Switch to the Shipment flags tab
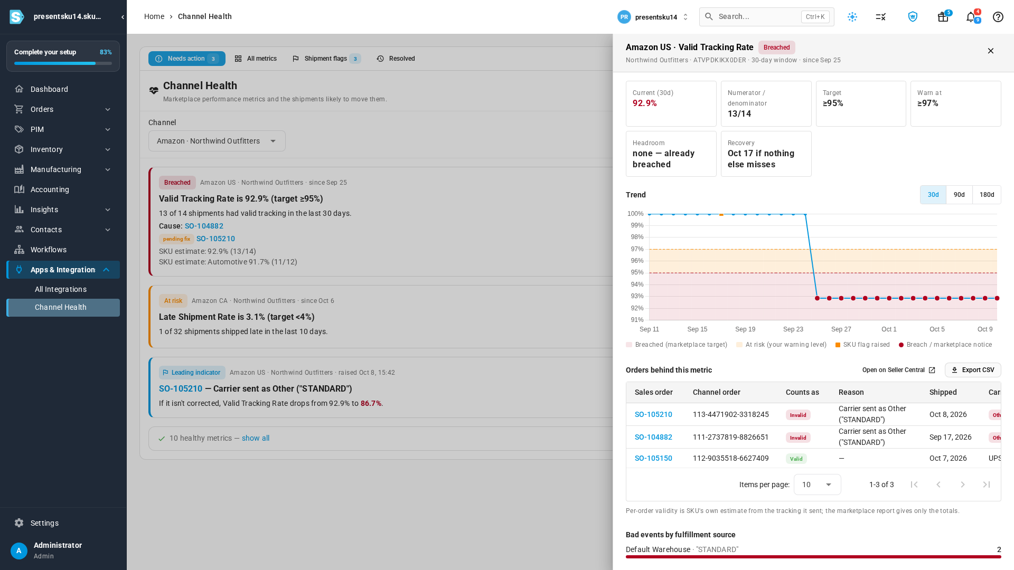Image resolution: width=1014 pixels, height=570 pixels. point(326,59)
